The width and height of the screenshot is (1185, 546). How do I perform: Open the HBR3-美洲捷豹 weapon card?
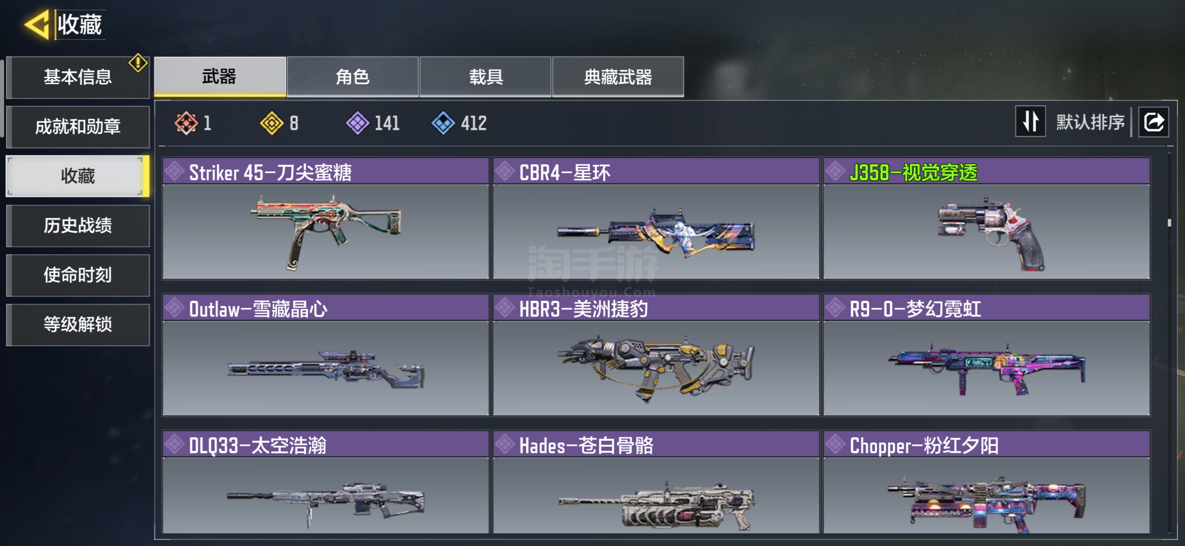(x=656, y=355)
